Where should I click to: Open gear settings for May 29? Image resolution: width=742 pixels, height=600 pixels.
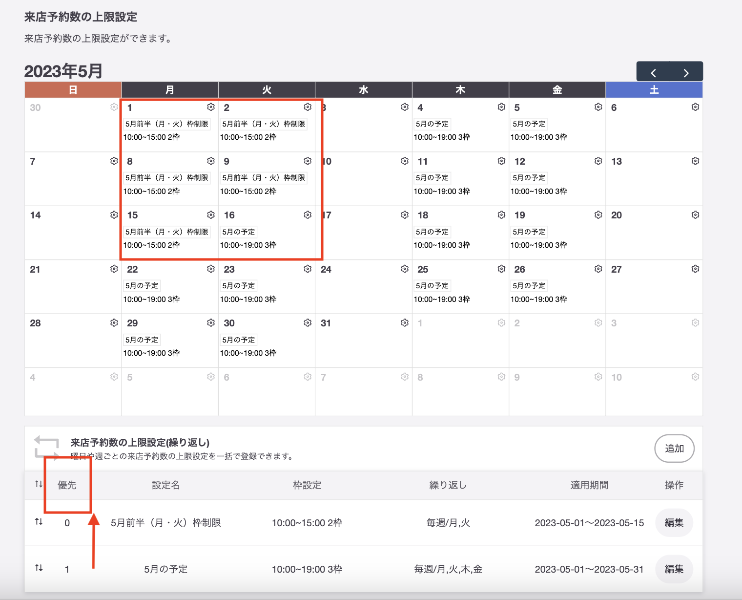coord(211,322)
